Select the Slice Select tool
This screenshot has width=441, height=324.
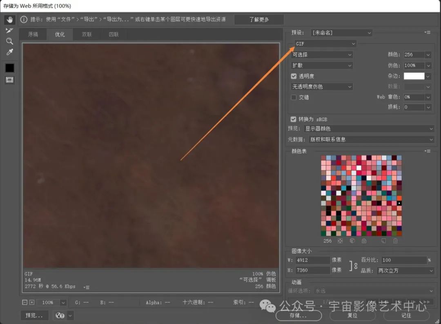tap(9, 31)
